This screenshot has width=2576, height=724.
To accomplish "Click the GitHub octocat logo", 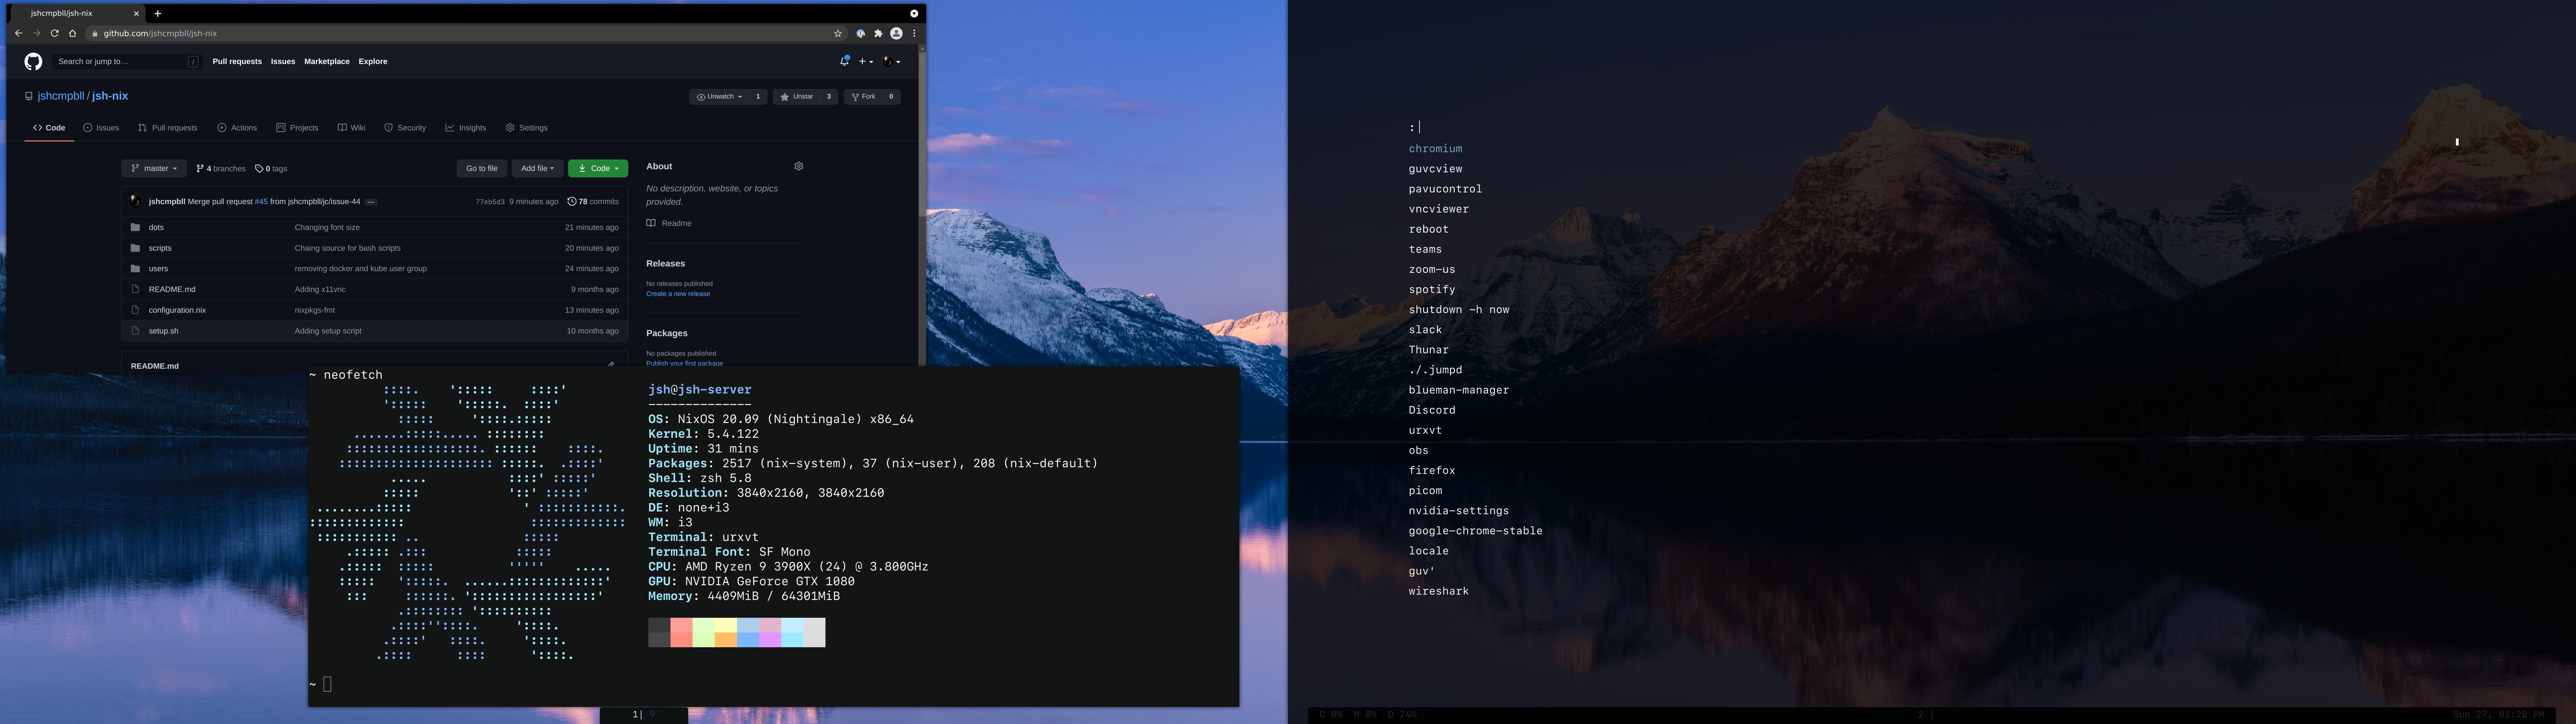I will 33,62.
